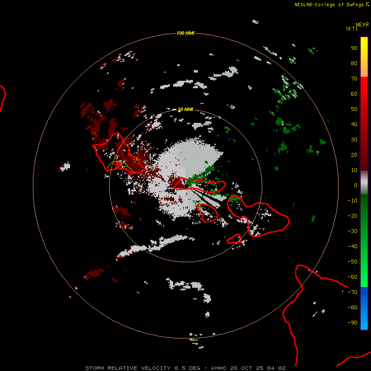
Task: Pick the blue band of the velocity color bar
Action: click(x=364, y=308)
